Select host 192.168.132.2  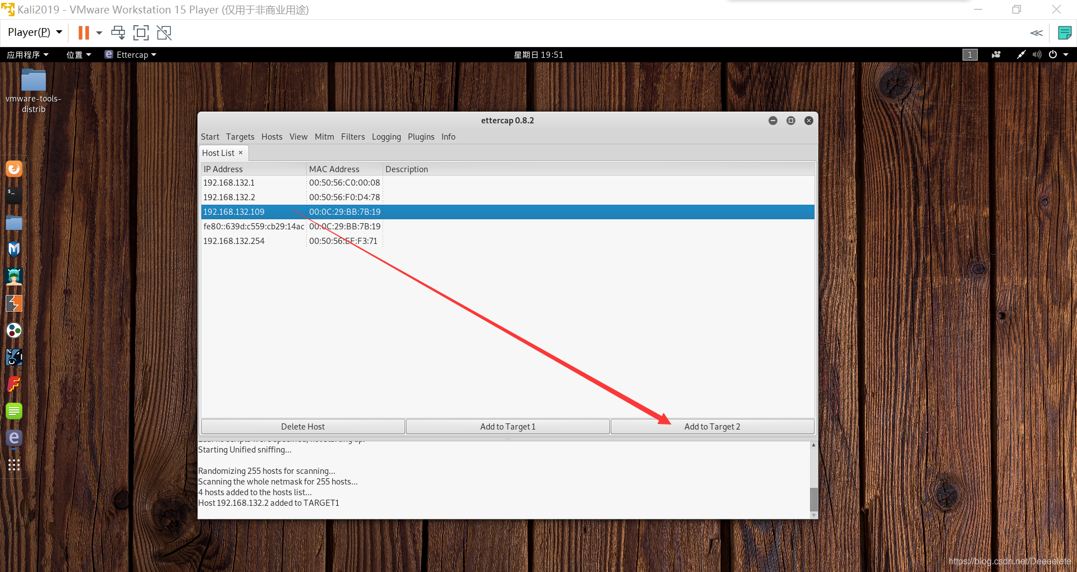[x=508, y=197]
